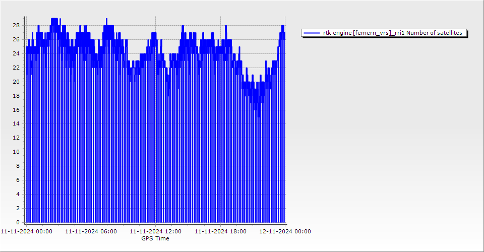Click the lowest satellite-count dip near 15
Viewport: 484px width, 252px height.
click(259, 116)
